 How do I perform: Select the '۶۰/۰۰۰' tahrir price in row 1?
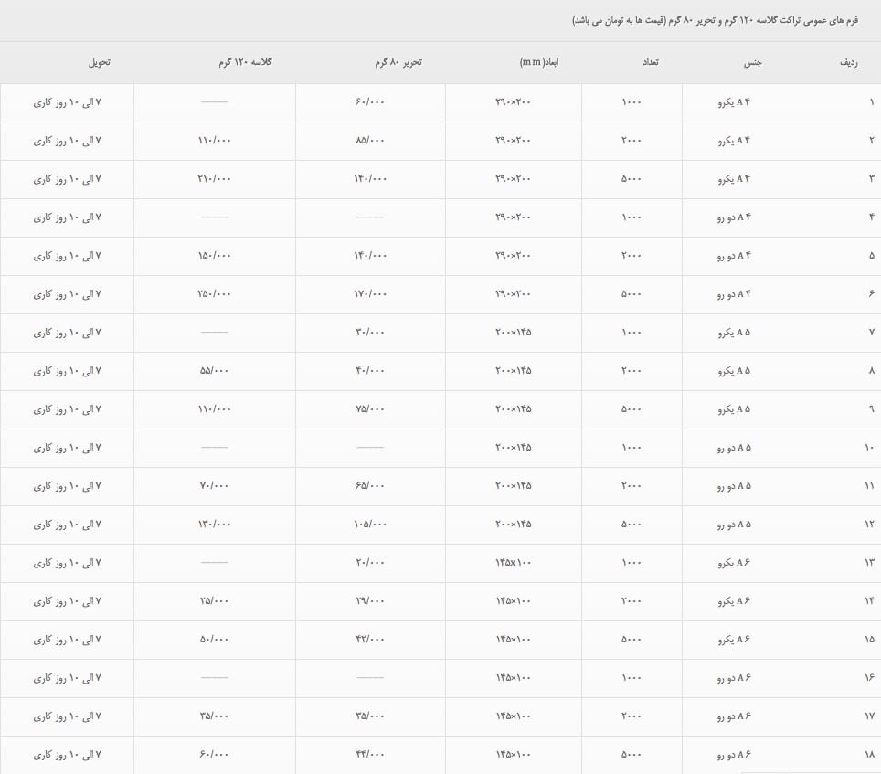(x=370, y=102)
